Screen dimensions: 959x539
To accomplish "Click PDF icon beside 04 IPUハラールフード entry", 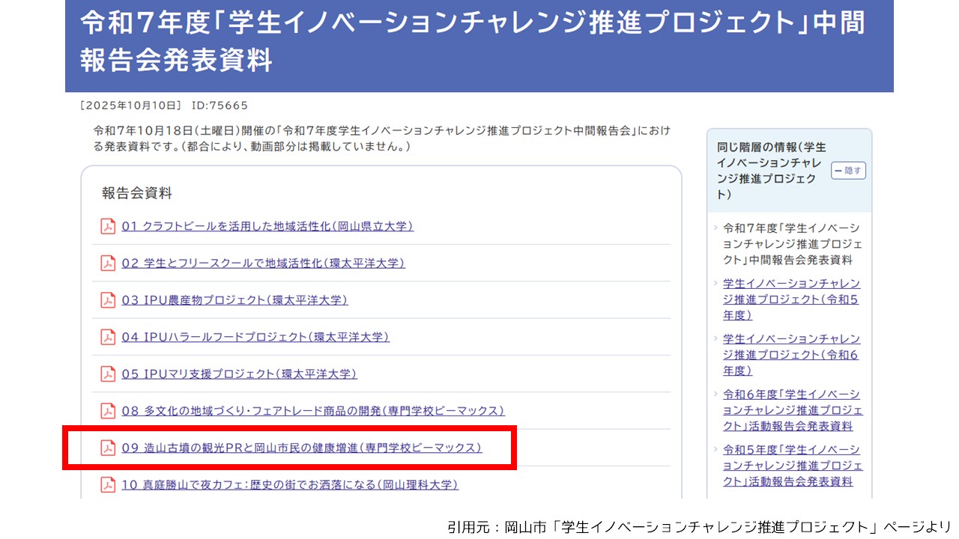I will pos(108,337).
